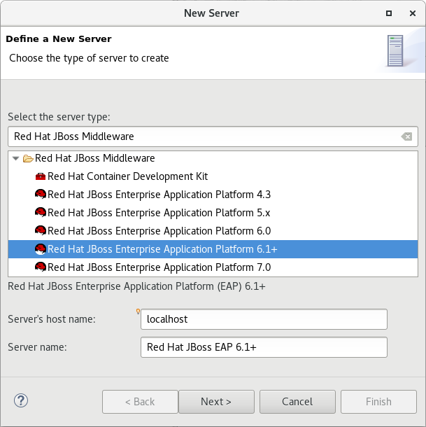This screenshot has width=426, height=427.
Task: Click the red hat icon for Platform 6.1+
Action: pyautogui.click(x=41, y=249)
